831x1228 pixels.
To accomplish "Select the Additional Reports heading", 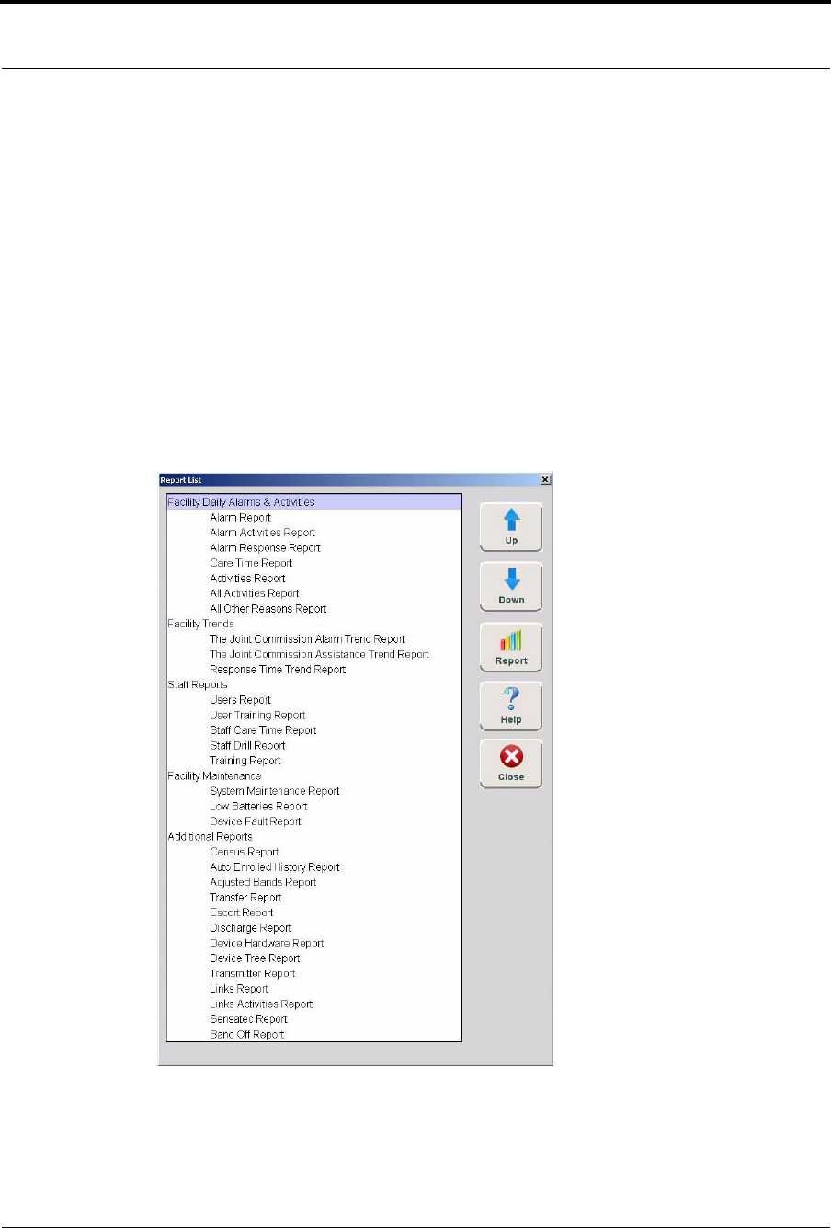I will coord(210,837).
